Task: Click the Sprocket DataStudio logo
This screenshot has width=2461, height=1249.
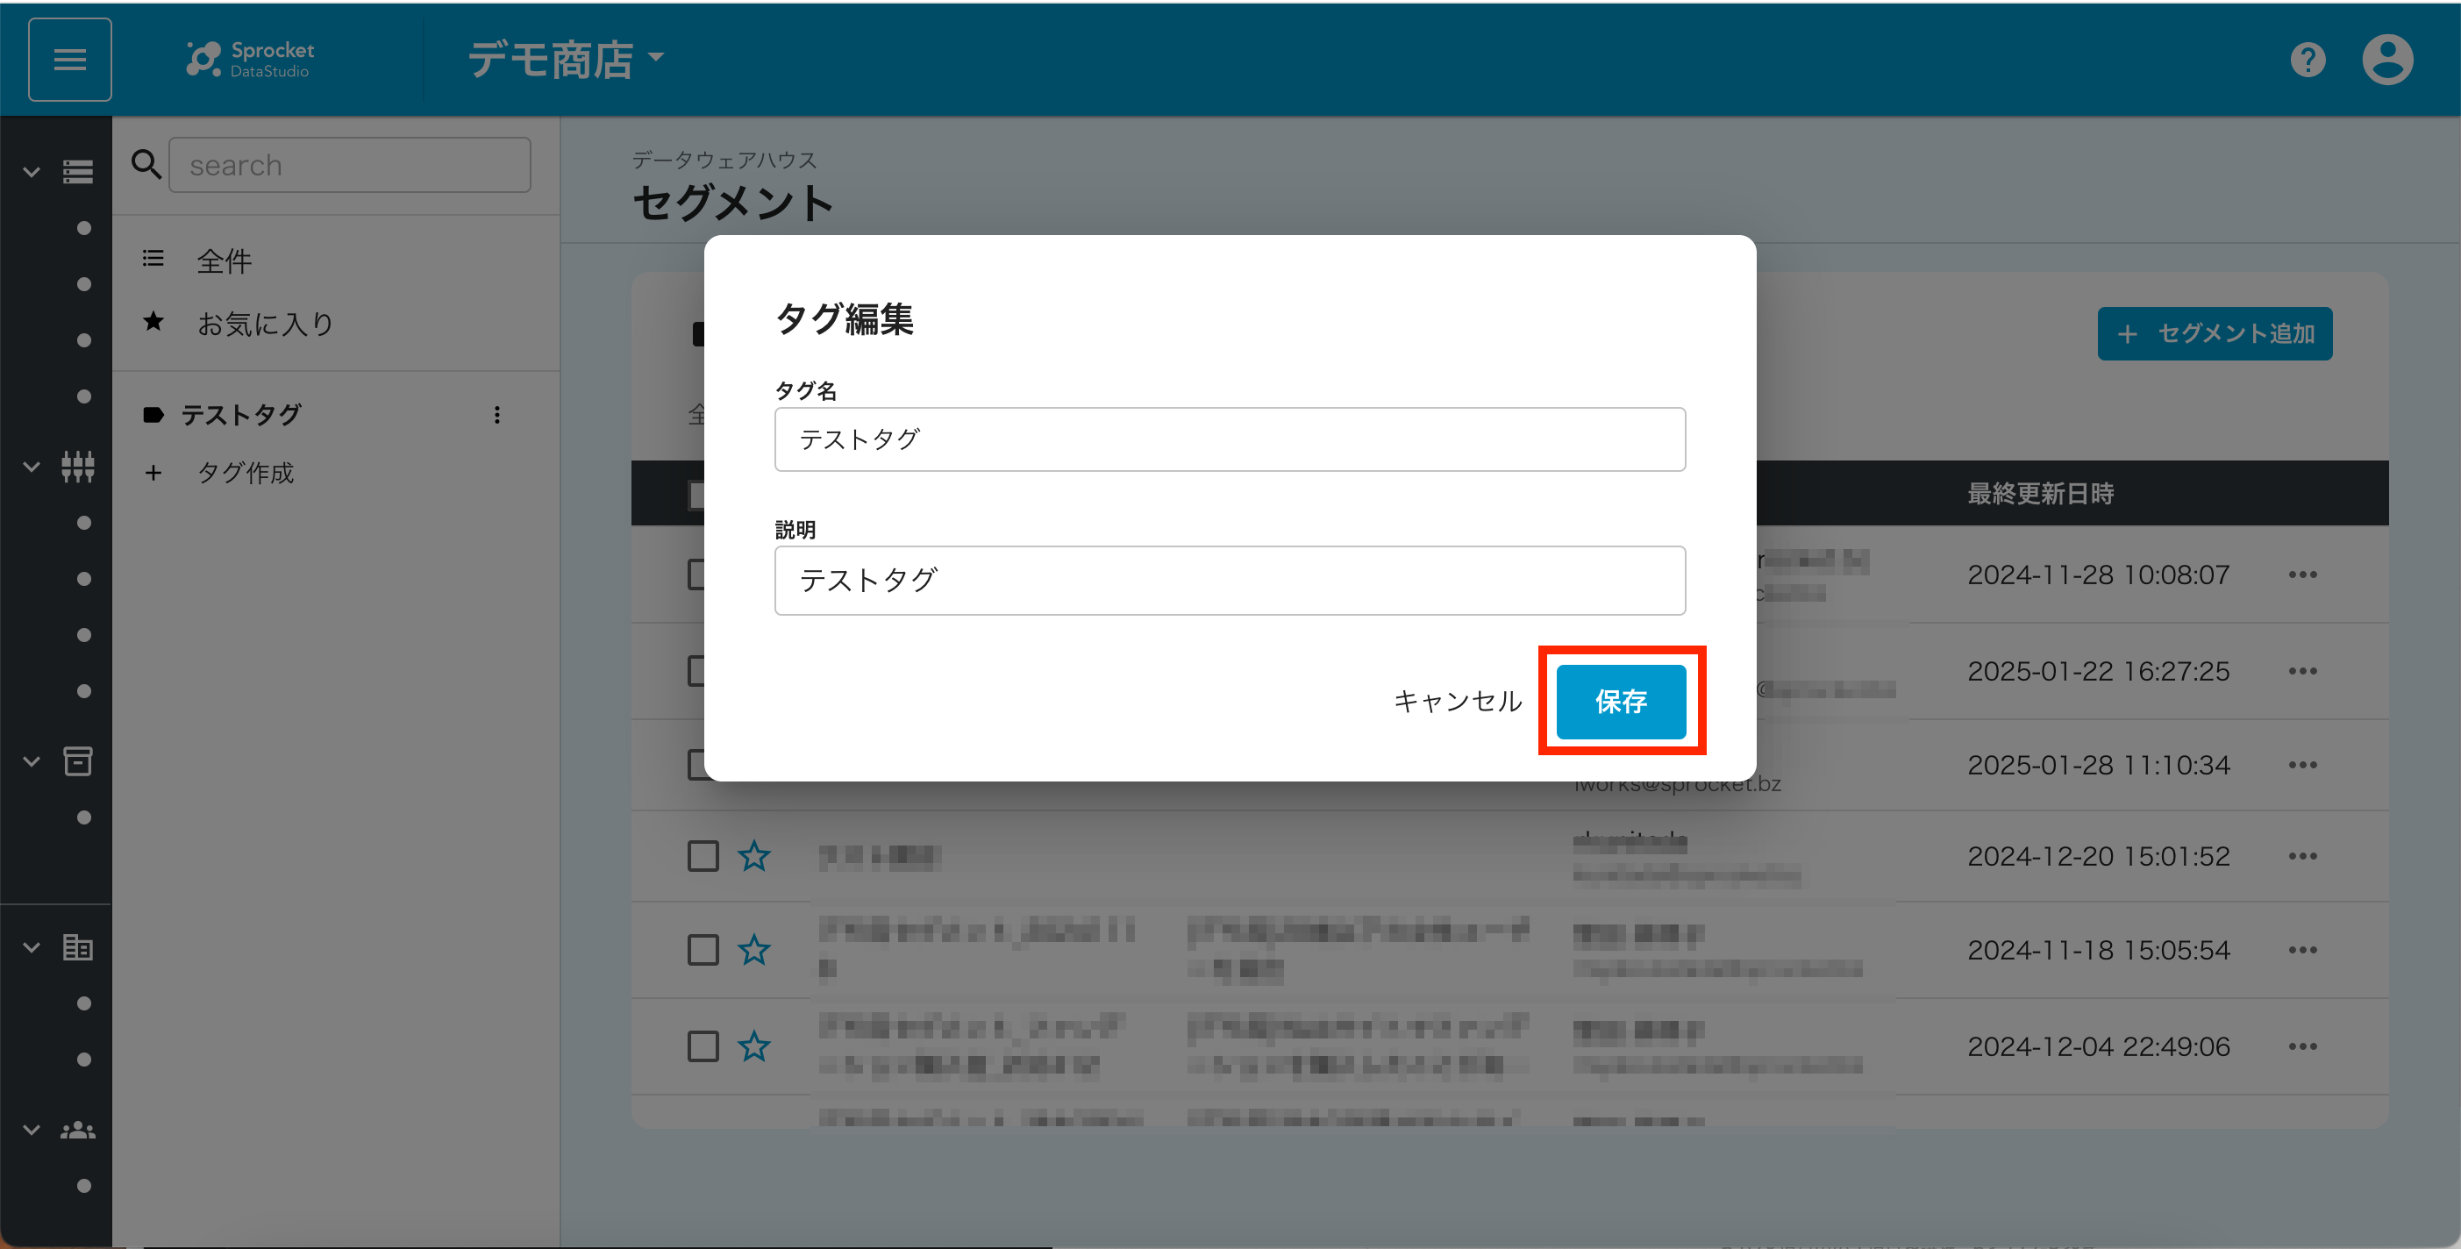Action: click(x=250, y=60)
